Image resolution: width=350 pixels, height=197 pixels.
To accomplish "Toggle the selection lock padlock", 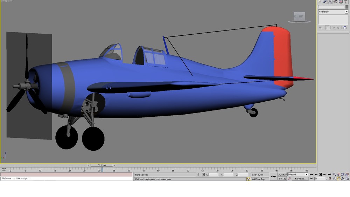I will click(198, 175).
